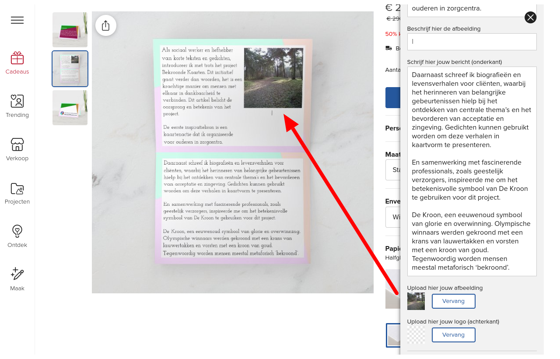Open the Maak create section

click(17, 280)
